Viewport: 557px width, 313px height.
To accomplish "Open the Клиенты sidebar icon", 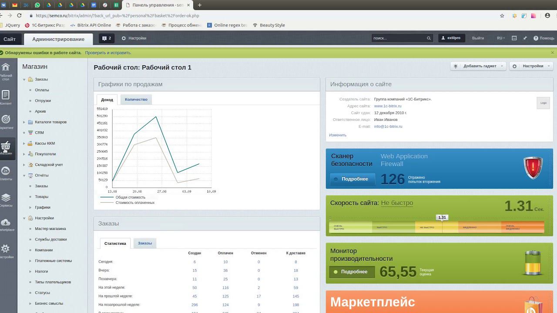I will coord(6,171).
